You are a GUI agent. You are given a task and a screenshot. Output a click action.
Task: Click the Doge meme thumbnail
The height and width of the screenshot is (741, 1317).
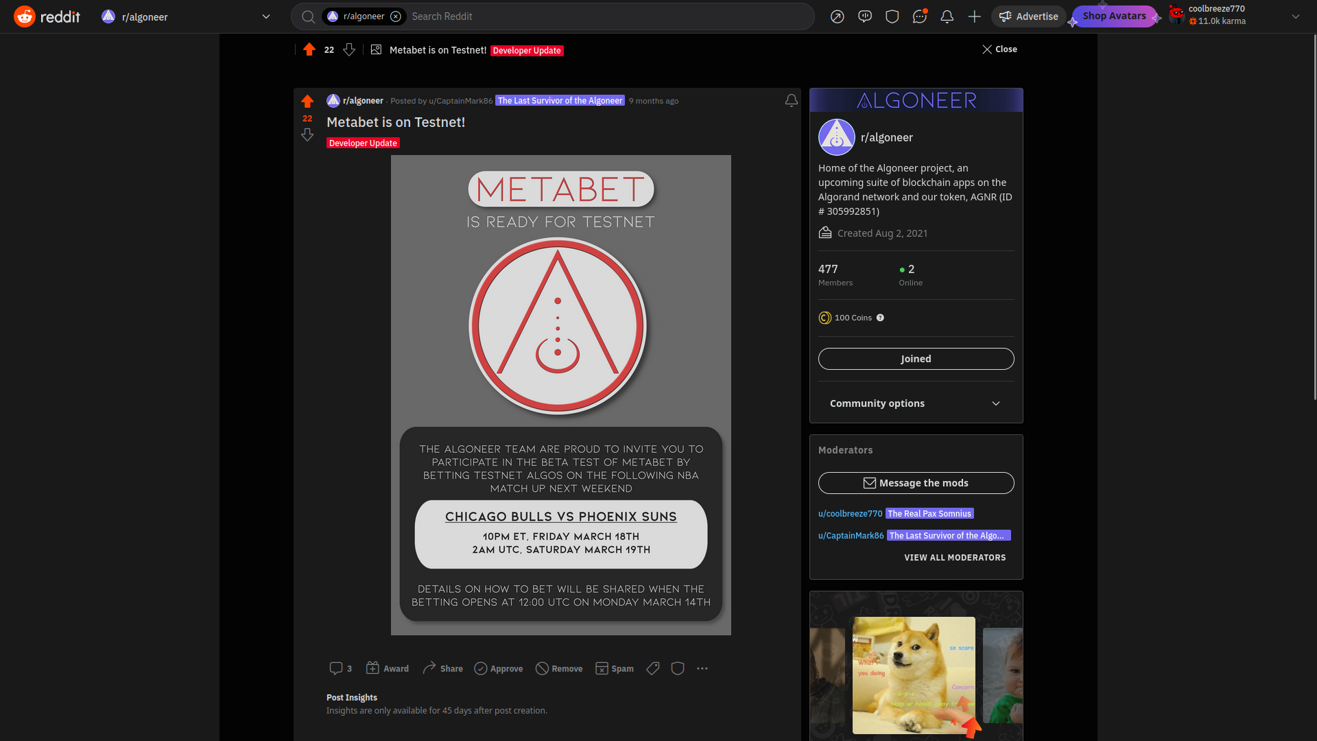coord(914,675)
